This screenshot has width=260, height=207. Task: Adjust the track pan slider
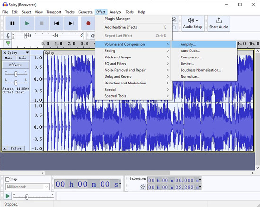tap(16, 83)
